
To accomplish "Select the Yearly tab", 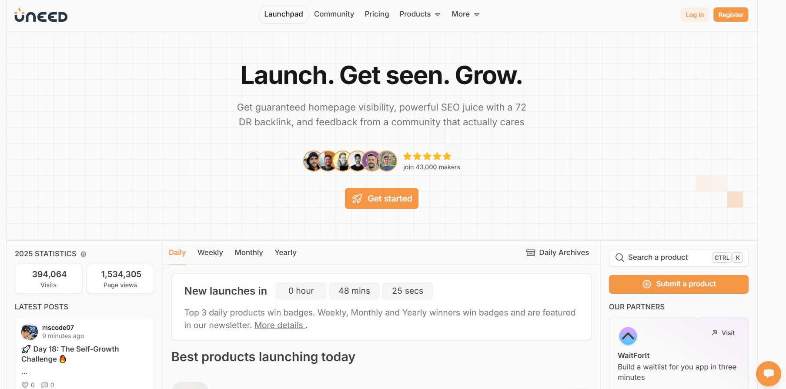I will pyautogui.click(x=285, y=253).
